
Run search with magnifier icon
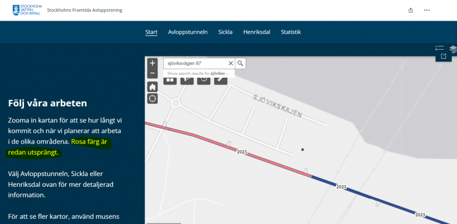click(x=240, y=63)
